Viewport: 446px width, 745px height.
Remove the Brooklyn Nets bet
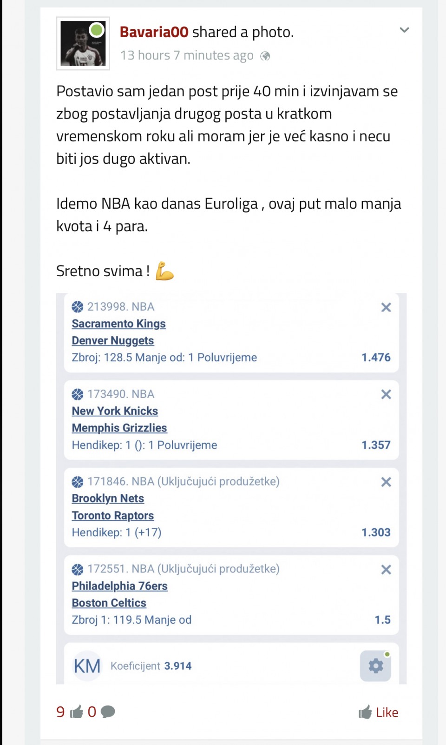coord(386,482)
